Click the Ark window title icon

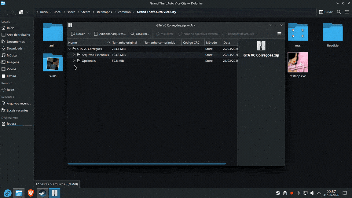70,25
